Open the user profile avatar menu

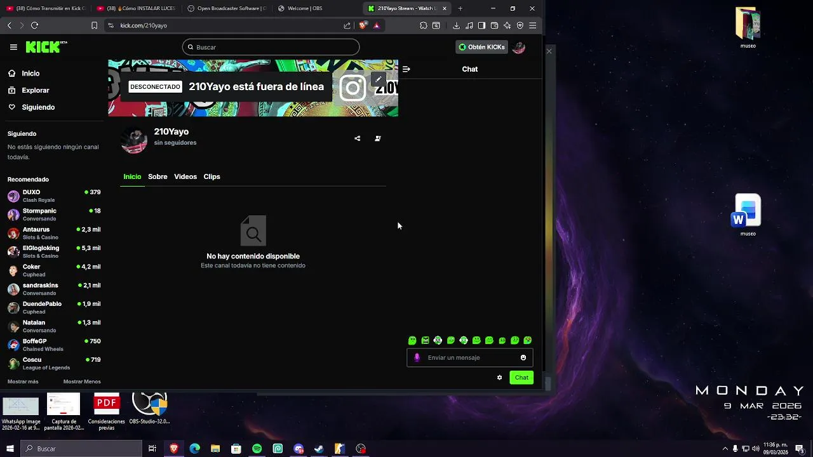point(518,47)
